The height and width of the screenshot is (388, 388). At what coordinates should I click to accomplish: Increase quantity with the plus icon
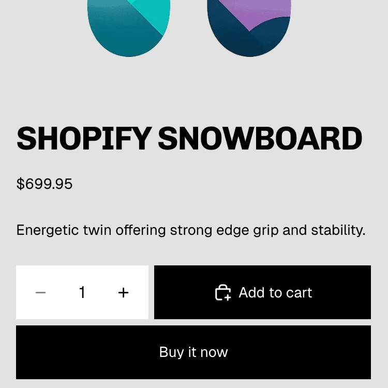123,293
